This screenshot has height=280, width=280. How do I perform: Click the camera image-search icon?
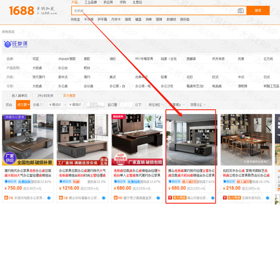point(241,11)
